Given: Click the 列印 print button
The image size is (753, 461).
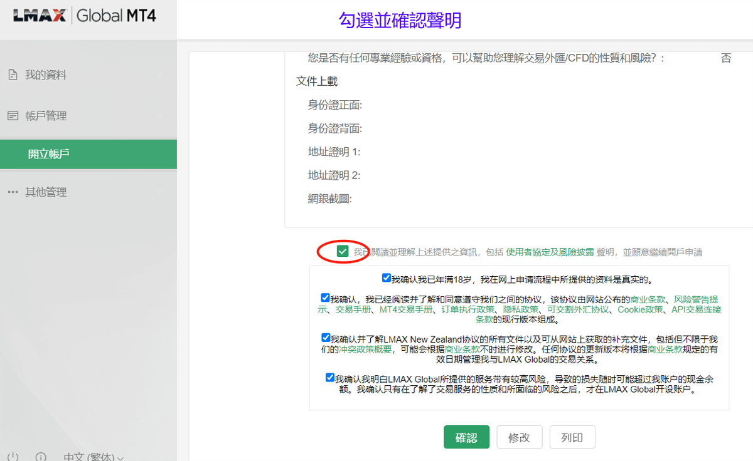Looking at the screenshot, I should pyautogui.click(x=572, y=437).
